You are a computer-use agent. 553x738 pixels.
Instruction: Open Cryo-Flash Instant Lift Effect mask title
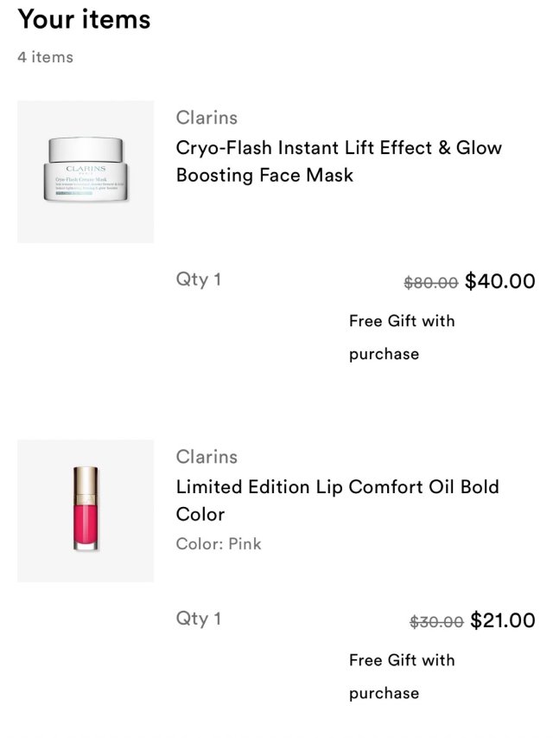(x=339, y=161)
